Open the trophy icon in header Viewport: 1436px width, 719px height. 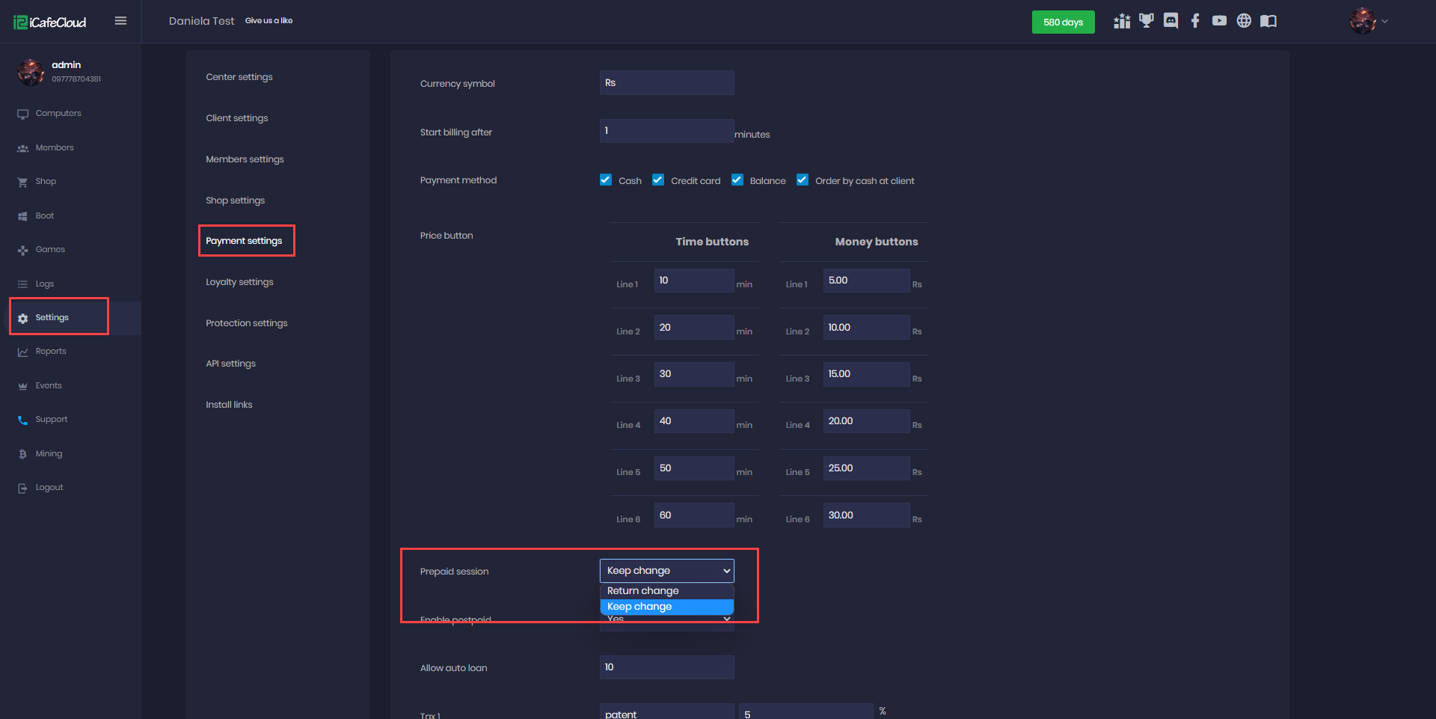pos(1146,21)
